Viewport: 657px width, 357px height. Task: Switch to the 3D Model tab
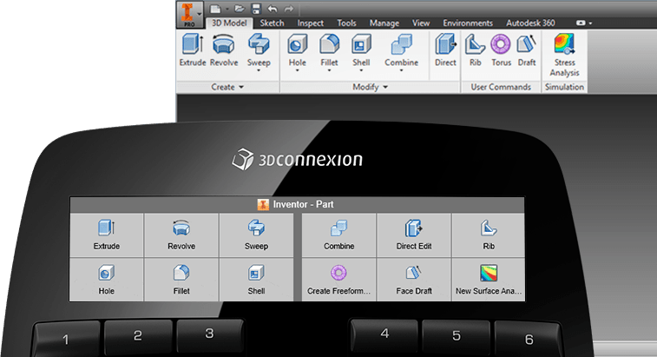pos(229,23)
